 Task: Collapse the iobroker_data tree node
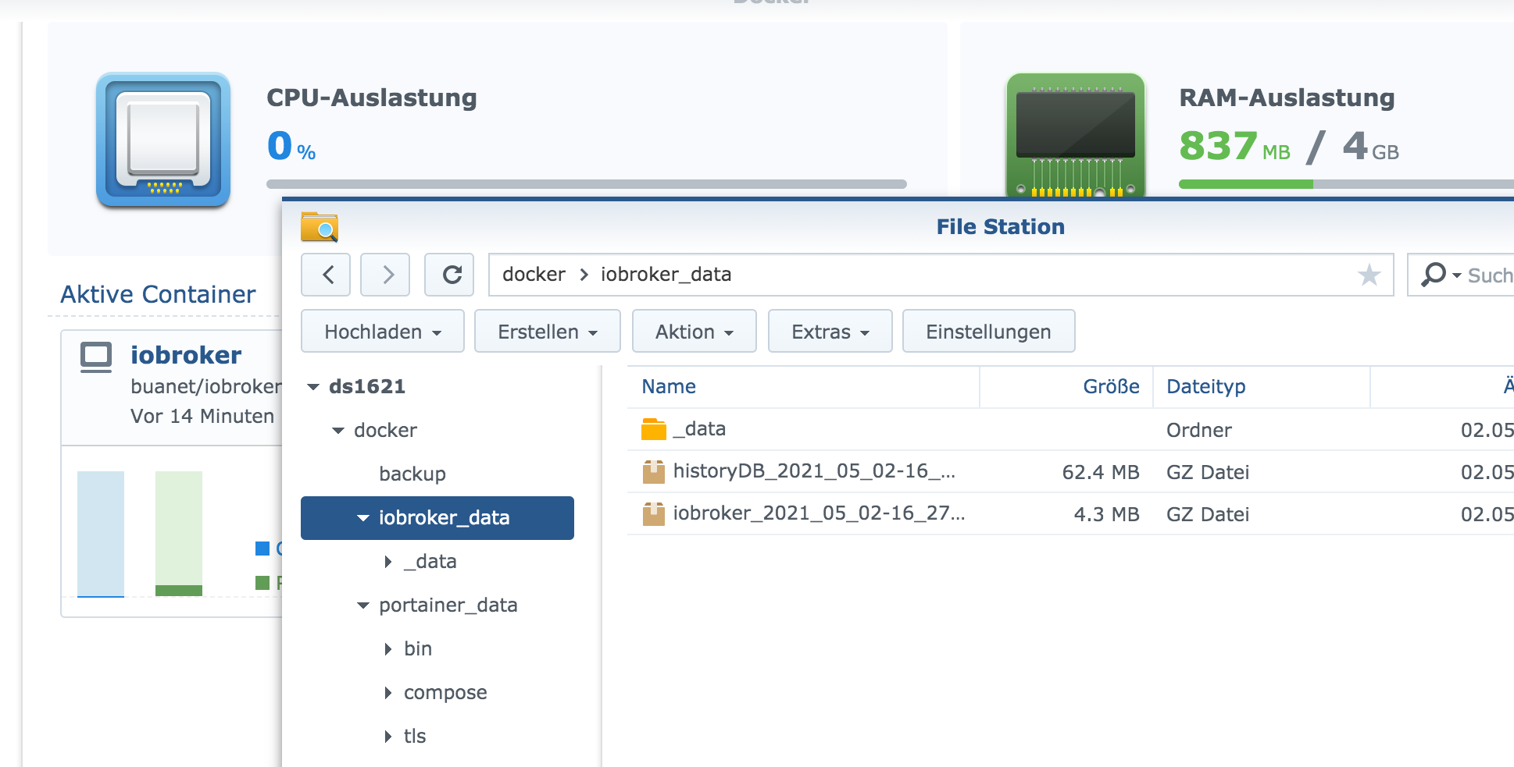[363, 518]
